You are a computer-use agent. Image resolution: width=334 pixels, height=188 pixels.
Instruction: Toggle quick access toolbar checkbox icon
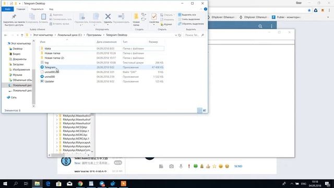[11, 4]
